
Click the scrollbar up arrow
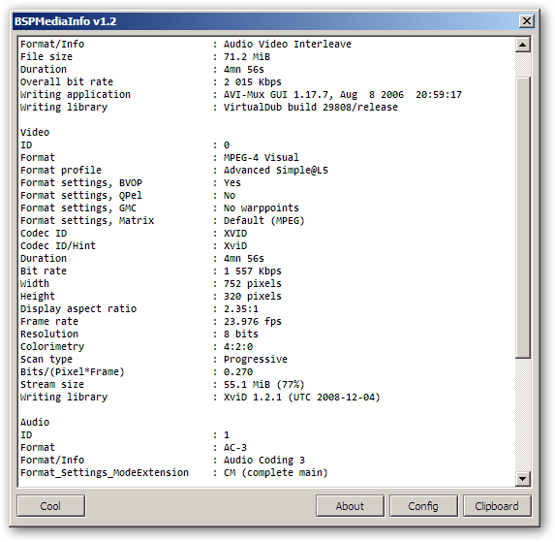tap(522, 45)
